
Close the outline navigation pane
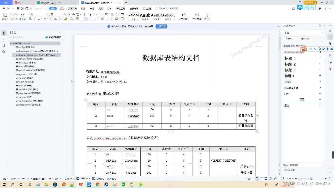click(x=59, y=33)
